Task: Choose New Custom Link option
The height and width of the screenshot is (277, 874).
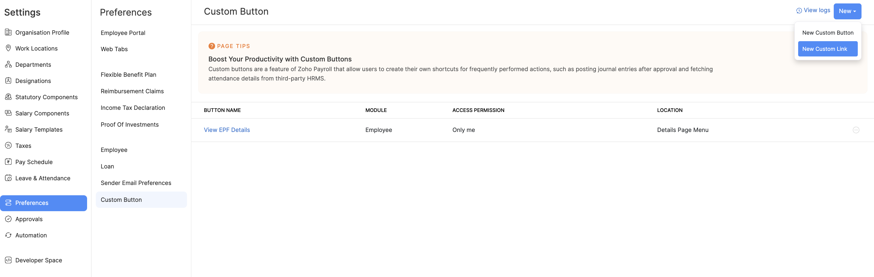Action: click(827, 49)
